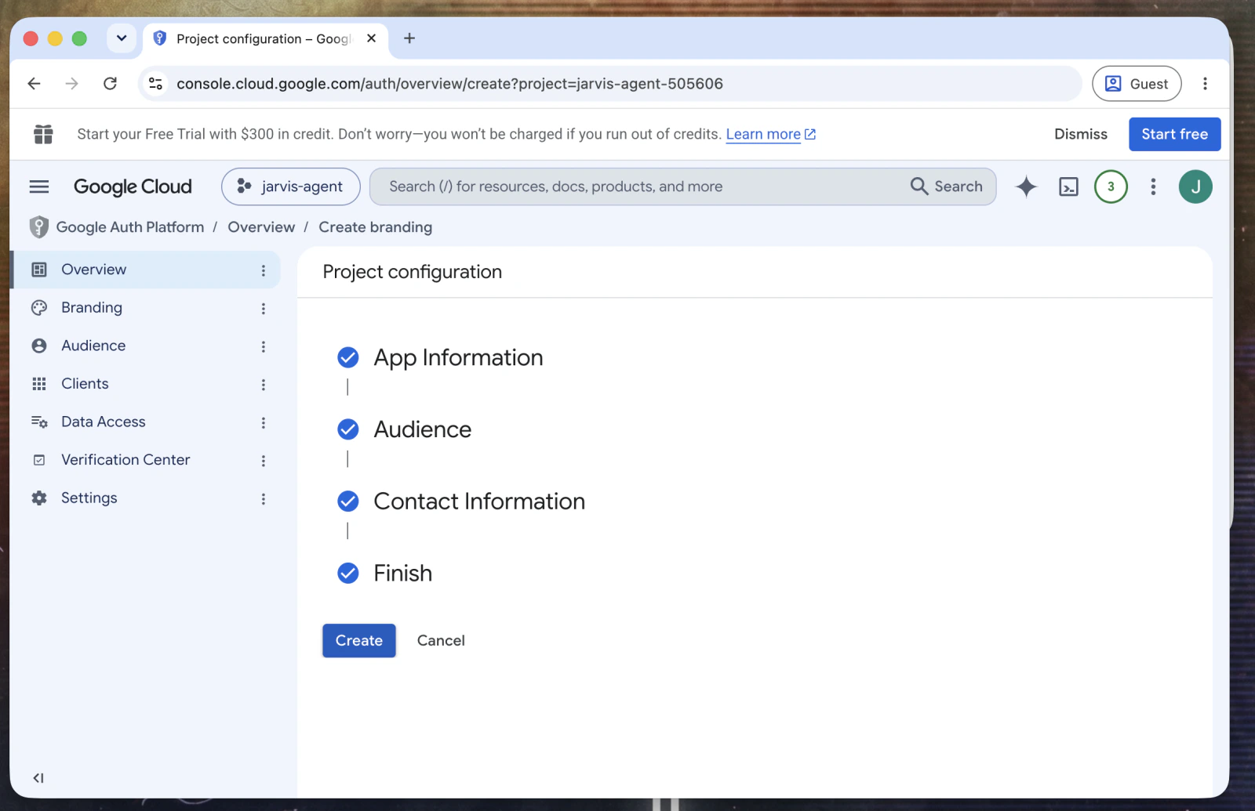Select Branding in the sidebar
This screenshot has width=1255, height=811.
coord(146,308)
